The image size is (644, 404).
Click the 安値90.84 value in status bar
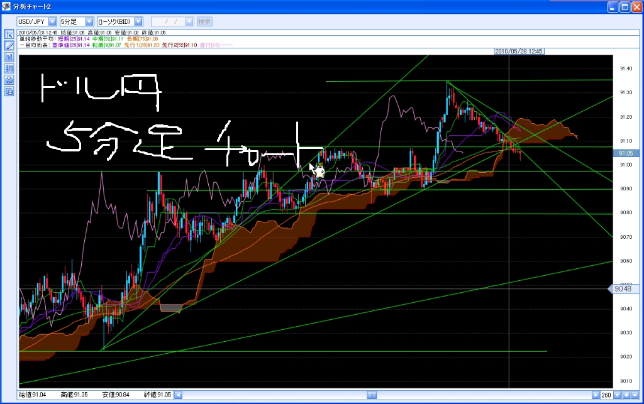tap(116, 395)
